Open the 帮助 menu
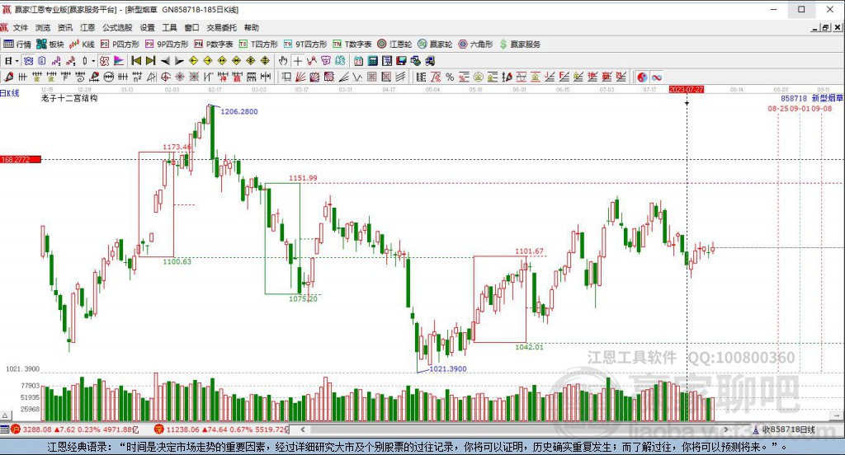The height and width of the screenshot is (455, 845). tap(251, 27)
